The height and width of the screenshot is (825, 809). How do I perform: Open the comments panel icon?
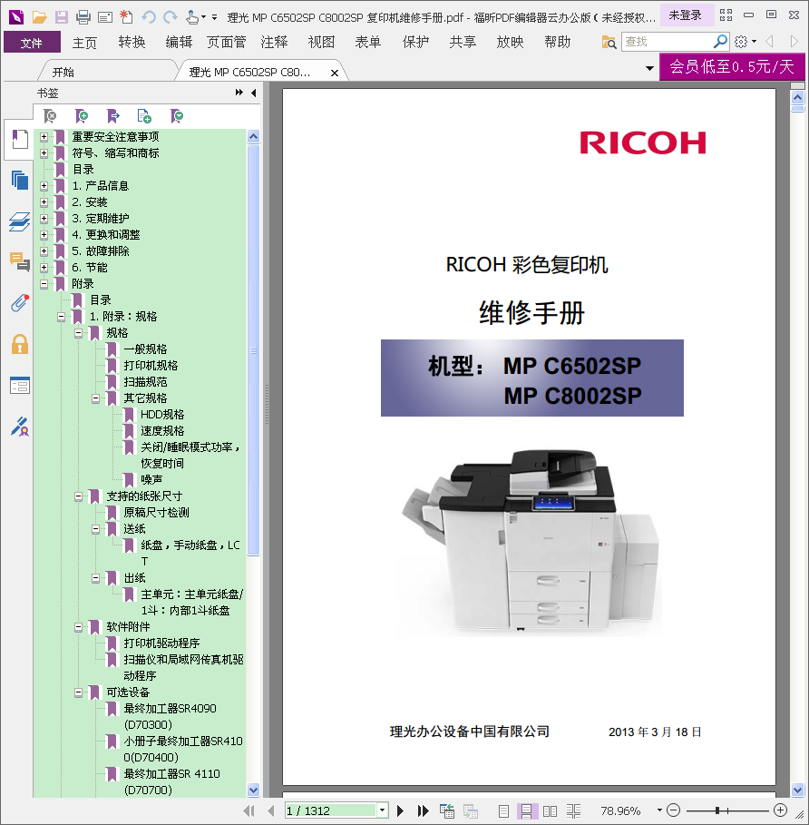[x=19, y=261]
